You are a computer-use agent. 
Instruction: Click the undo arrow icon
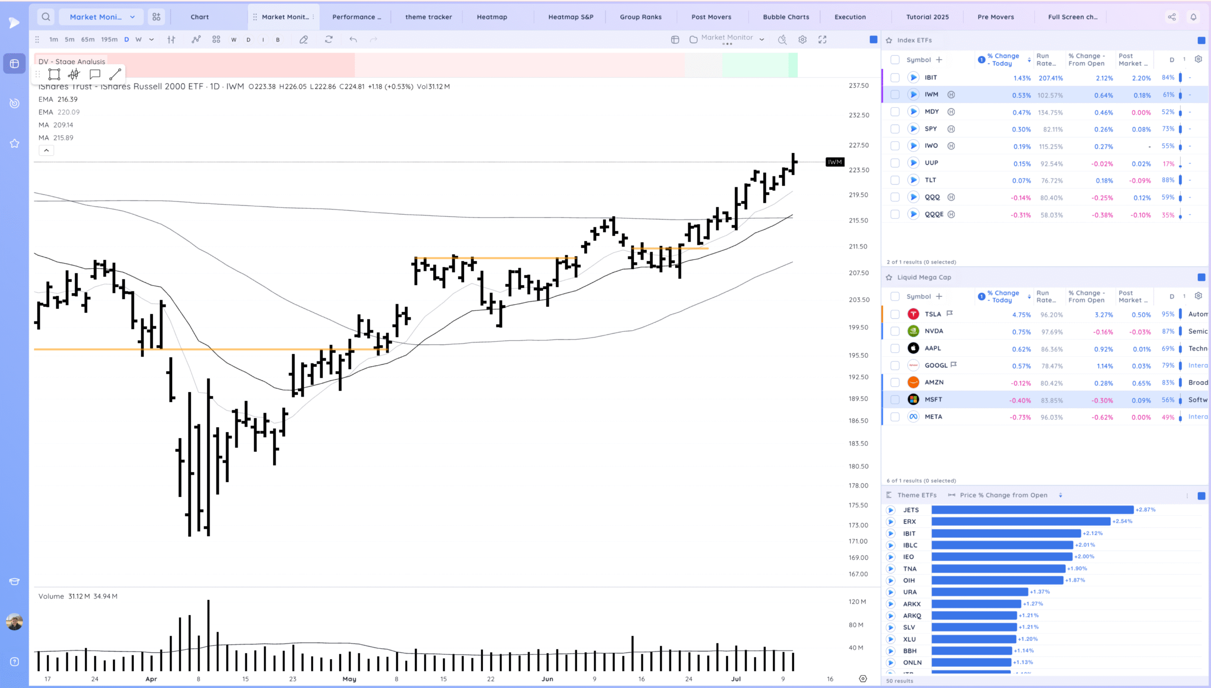point(353,40)
